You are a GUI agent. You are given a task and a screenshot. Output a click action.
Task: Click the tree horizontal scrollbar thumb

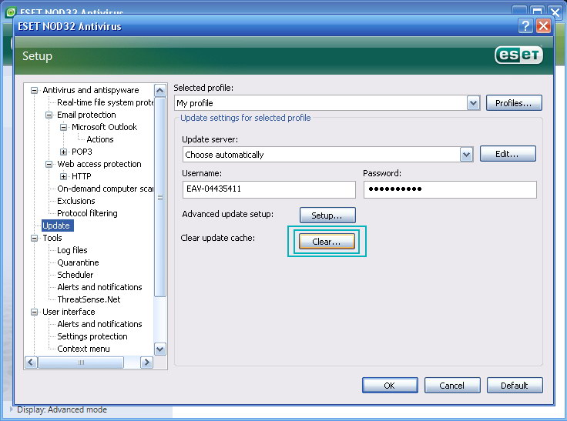tap(81, 362)
